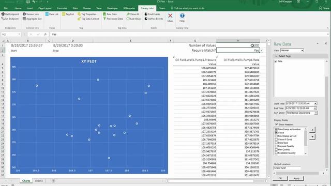The height and width of the screenshot is (186, 331).
Task: Open the View List tool
Action: point(52,14)
